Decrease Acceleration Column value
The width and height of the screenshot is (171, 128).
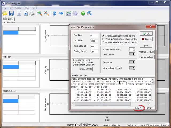[x=134, y=50]
